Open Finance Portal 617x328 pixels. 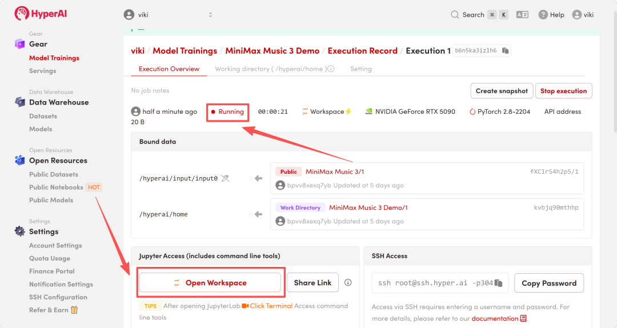[52, 271]
